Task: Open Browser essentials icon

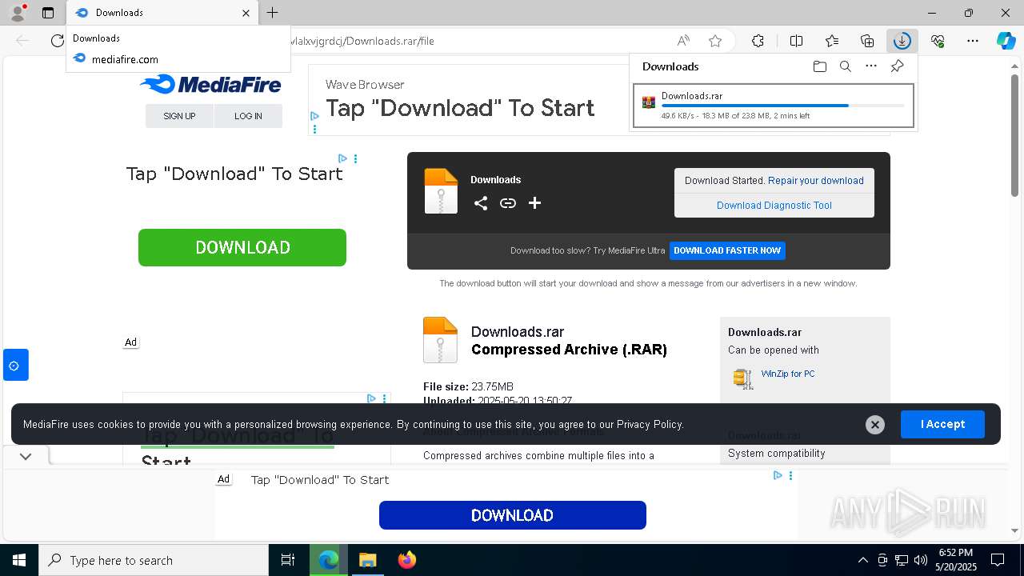Action: pyautogui.click(x=938, y=41)
